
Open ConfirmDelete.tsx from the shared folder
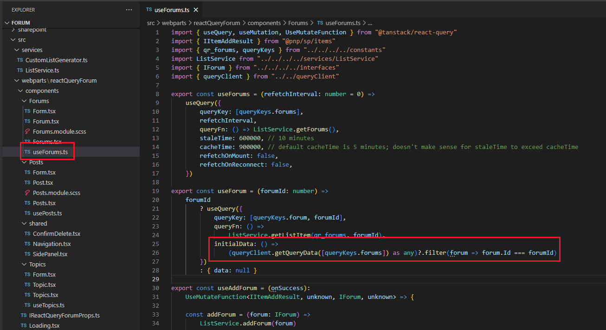tap(56, 233)
